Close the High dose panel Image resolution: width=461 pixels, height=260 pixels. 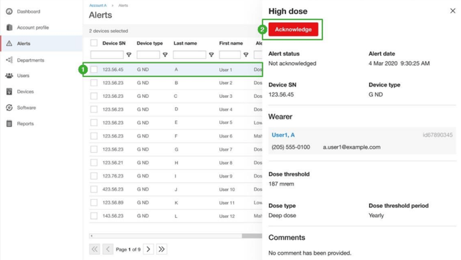pos(453,11)
